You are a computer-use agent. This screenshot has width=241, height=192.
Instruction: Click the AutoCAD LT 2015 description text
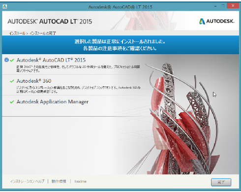click(78, 69)
